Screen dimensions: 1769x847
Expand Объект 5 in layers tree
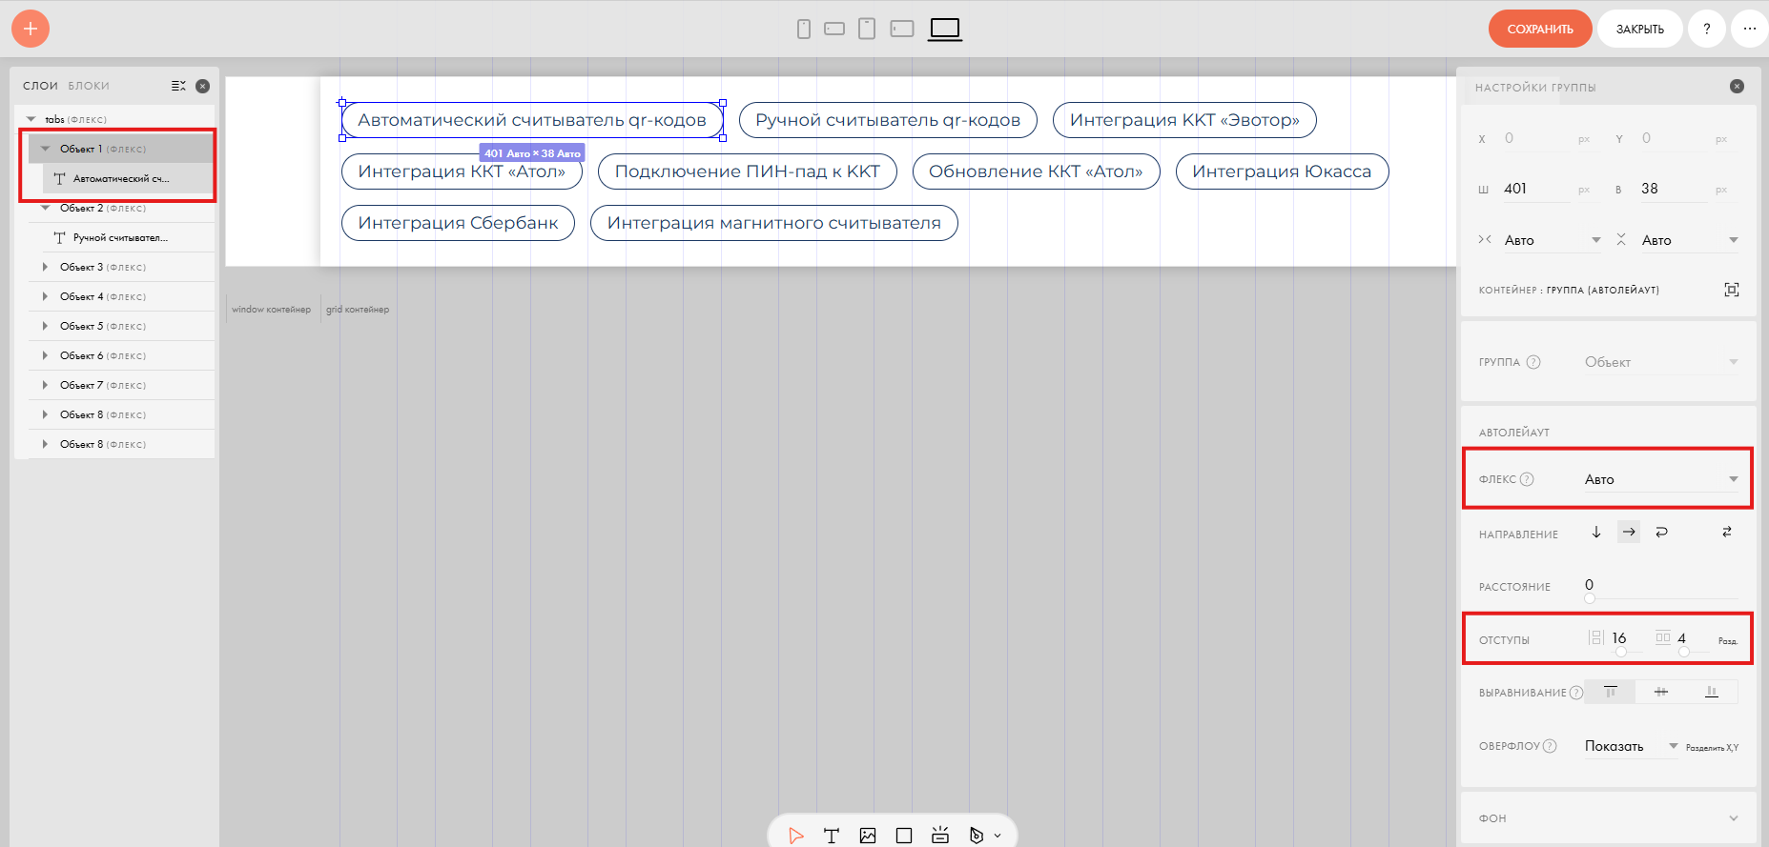click(x=45, y=326)
